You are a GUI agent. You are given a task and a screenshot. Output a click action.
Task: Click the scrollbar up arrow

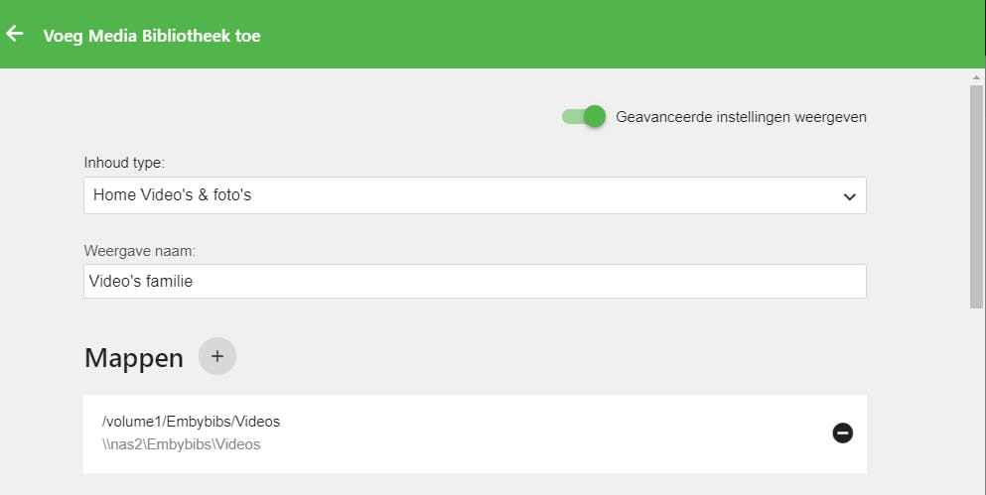[x=976, y=76]
